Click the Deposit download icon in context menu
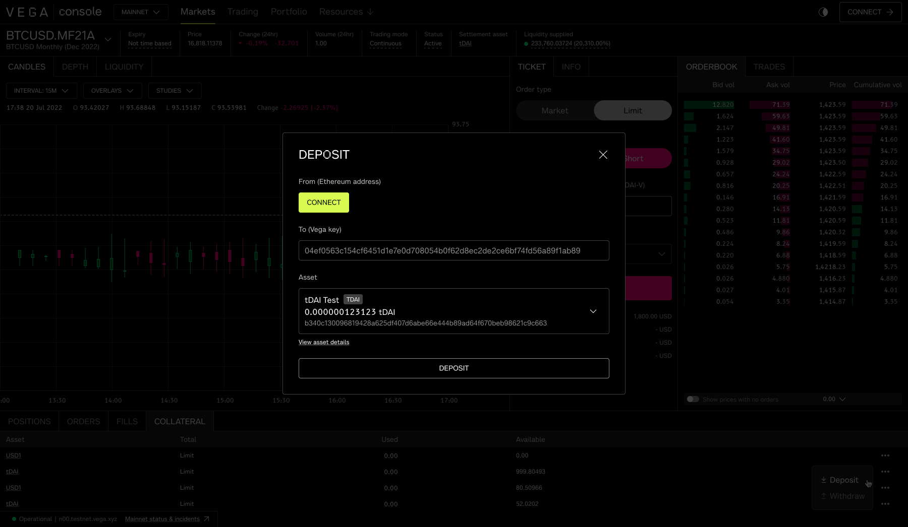908x527 pixels. click(824, 480)
